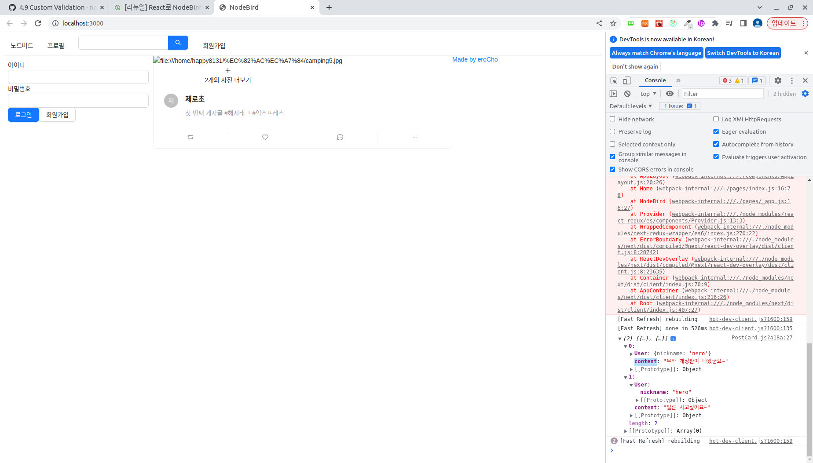This screenshot has width=813, height=463.
Task: Open the Default levels dropdown
Action: [631, 106]
